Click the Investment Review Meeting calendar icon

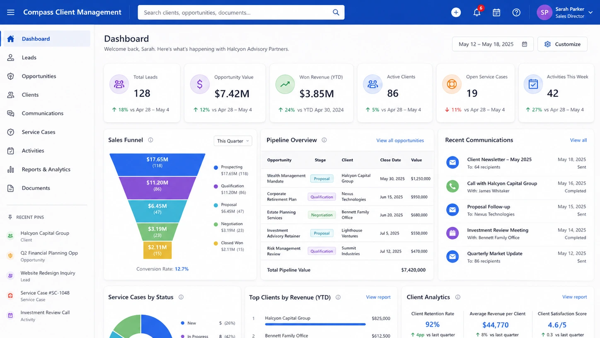(x=452, y=233)
